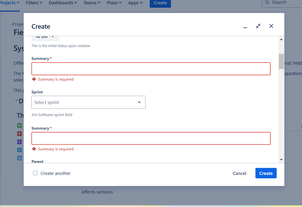Click the dialog scrollbar thumb
This screenshot has height=207, width=302.
(x=281, y=61)
